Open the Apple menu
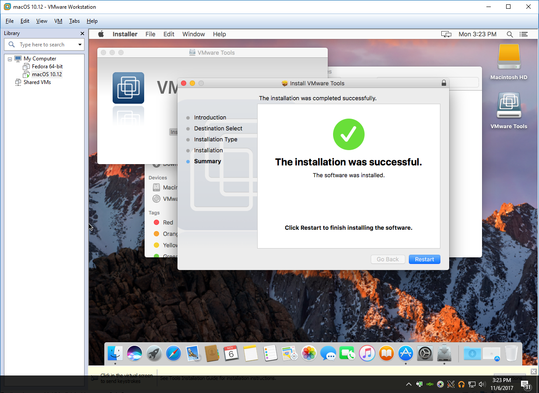The width and height of the screenshot is (539, 393). (x=101, y=34)
